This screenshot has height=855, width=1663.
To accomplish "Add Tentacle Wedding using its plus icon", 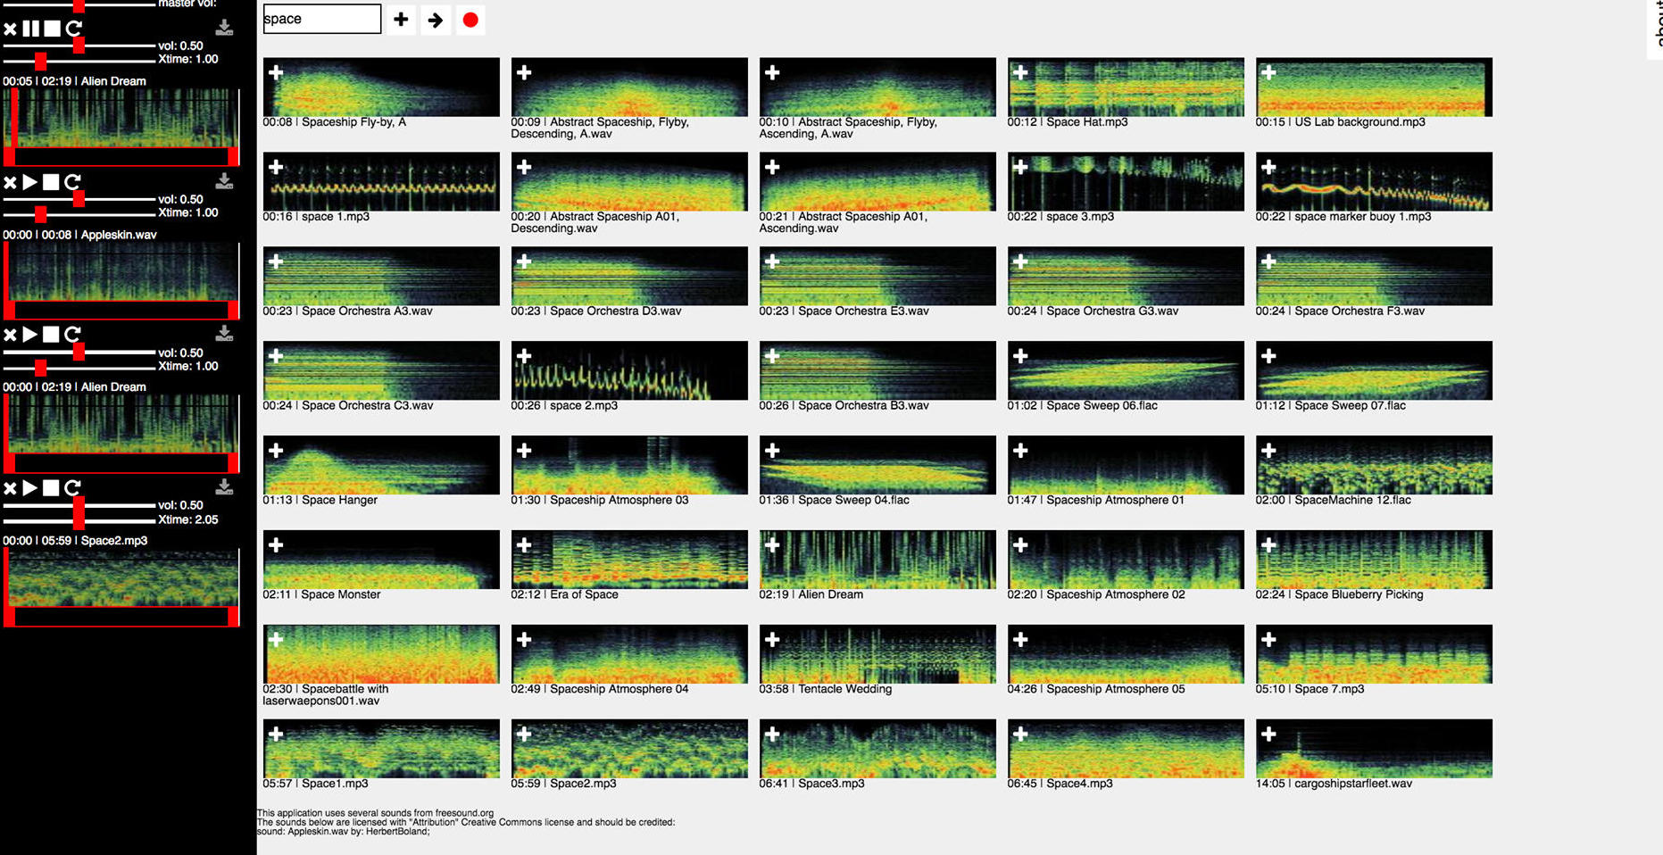I will pyautogui.click(x=773, y=640).
